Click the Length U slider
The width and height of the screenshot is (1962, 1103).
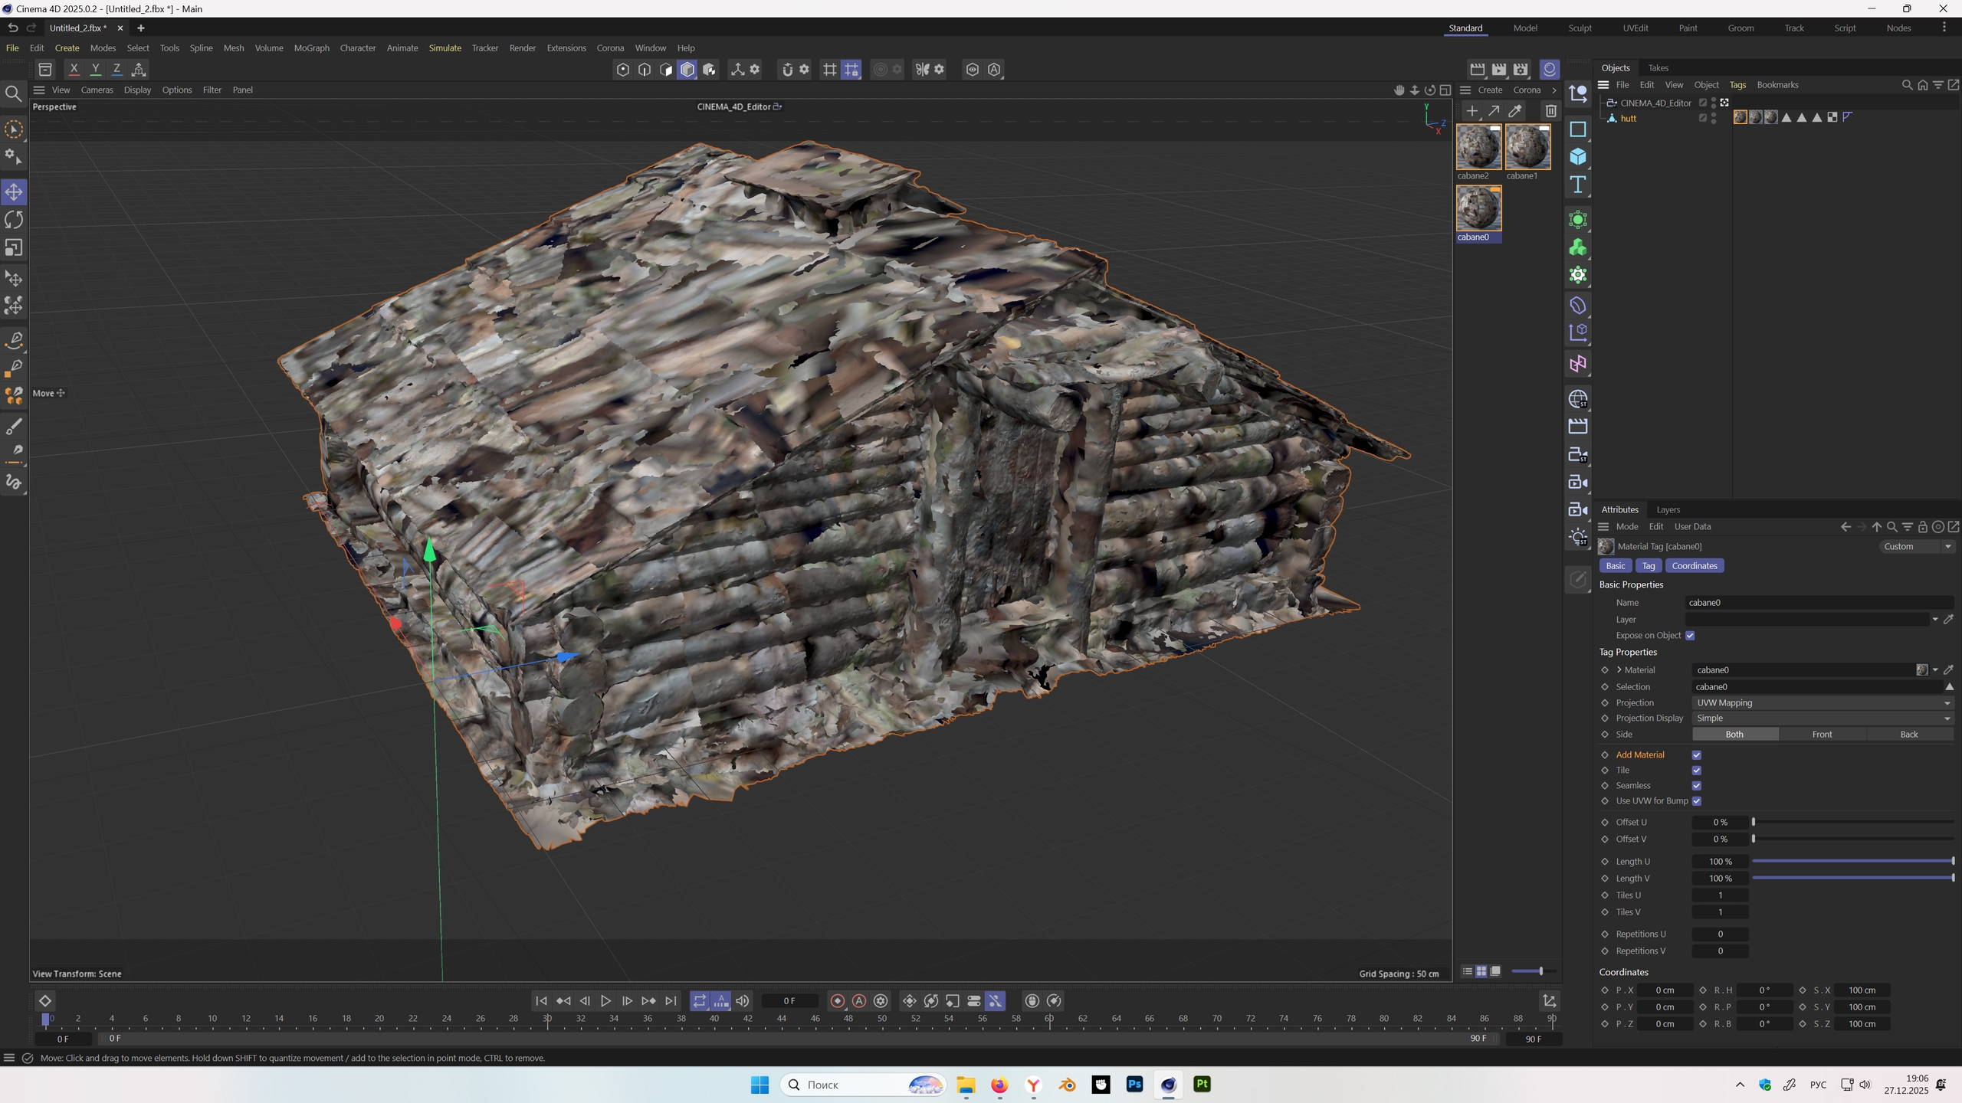coord(1852,862)
